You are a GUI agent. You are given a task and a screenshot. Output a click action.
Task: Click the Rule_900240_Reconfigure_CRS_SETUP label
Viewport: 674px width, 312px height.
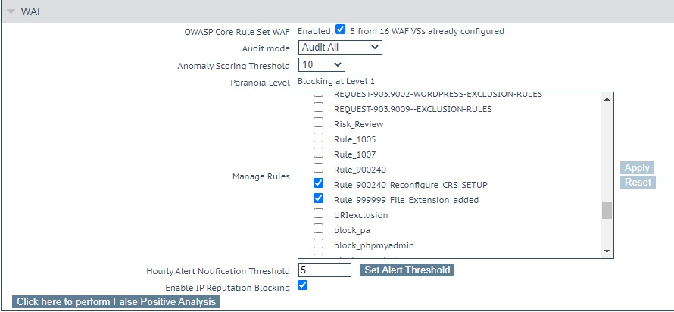(410, 185)
